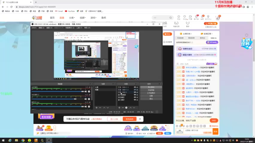The width and height of the screenshot is (255, 143).
Task: Click orange 发送 chat send button
Action: tap(215, 132)
